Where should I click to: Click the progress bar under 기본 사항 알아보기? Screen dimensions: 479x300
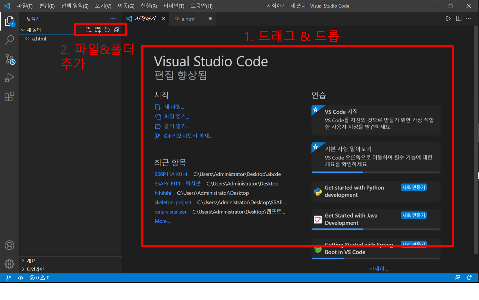pos(376,172)
